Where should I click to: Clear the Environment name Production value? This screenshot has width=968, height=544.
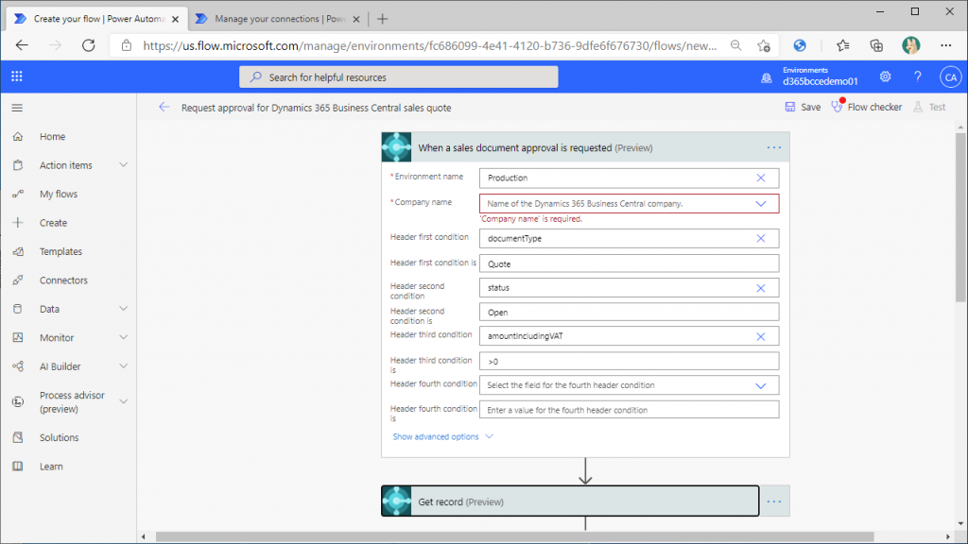click(x=761, y=178)
